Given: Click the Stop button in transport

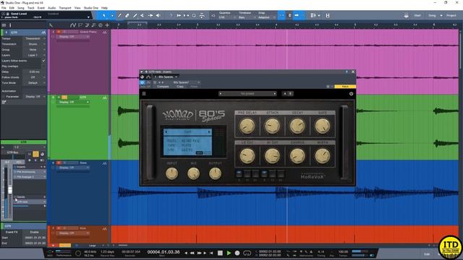Looking at the screenshot, I should click(x=220, y=253).
